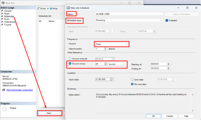The height and width of the screenshot is (120, 201).
Task: Click the Occurs every 24 value field
Action: (x=100, y=64)
